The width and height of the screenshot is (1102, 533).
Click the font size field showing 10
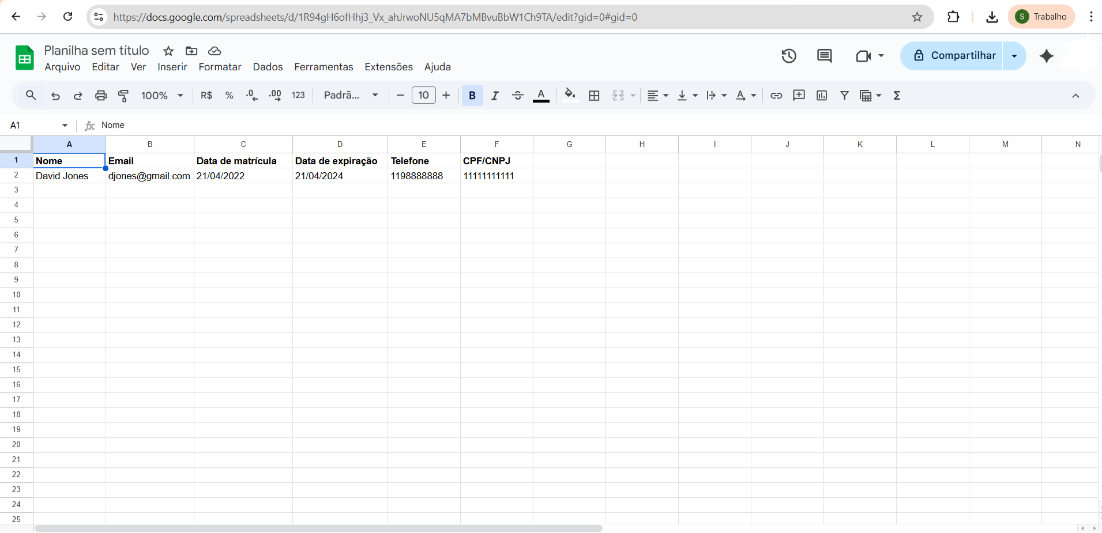click(424, 96)
